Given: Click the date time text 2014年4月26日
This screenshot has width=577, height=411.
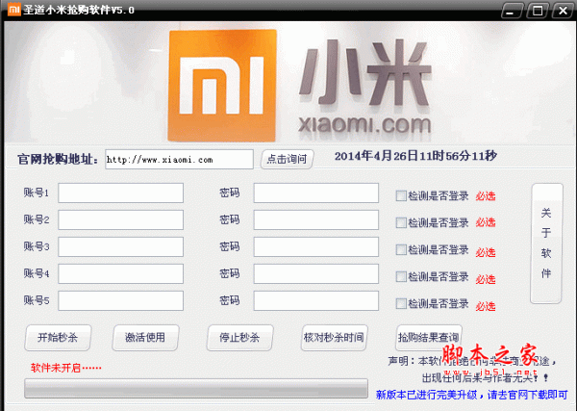Looking at the screenshot, I should [x=415, y=156].
